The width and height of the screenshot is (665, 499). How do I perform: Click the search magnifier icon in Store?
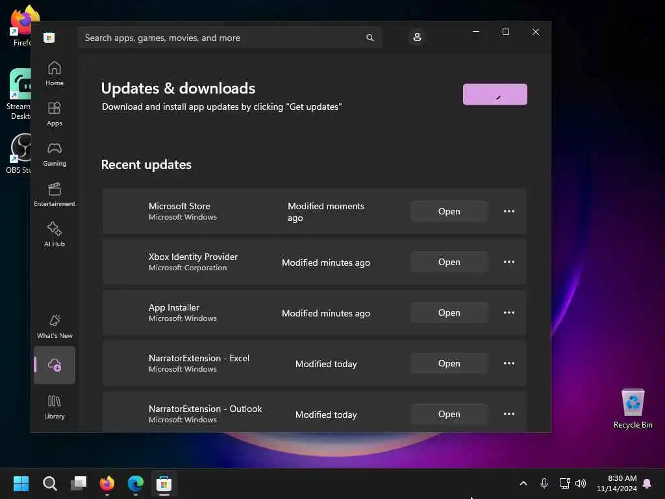tap(370, 38)
